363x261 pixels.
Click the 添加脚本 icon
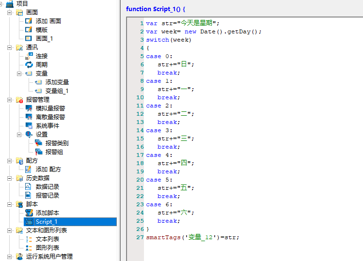tap(29, 213)
